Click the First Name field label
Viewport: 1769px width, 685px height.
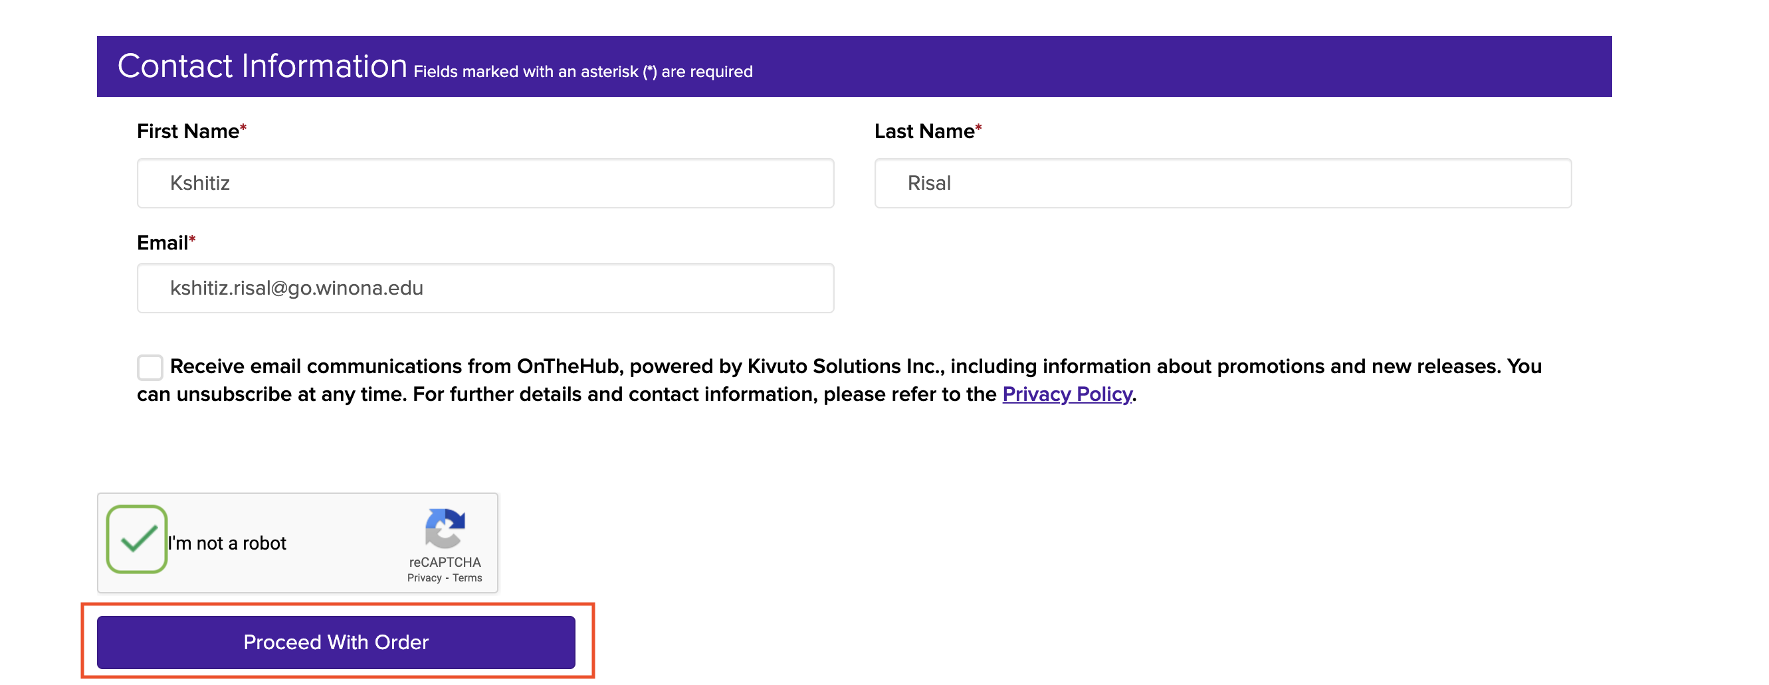coord(187,131)
